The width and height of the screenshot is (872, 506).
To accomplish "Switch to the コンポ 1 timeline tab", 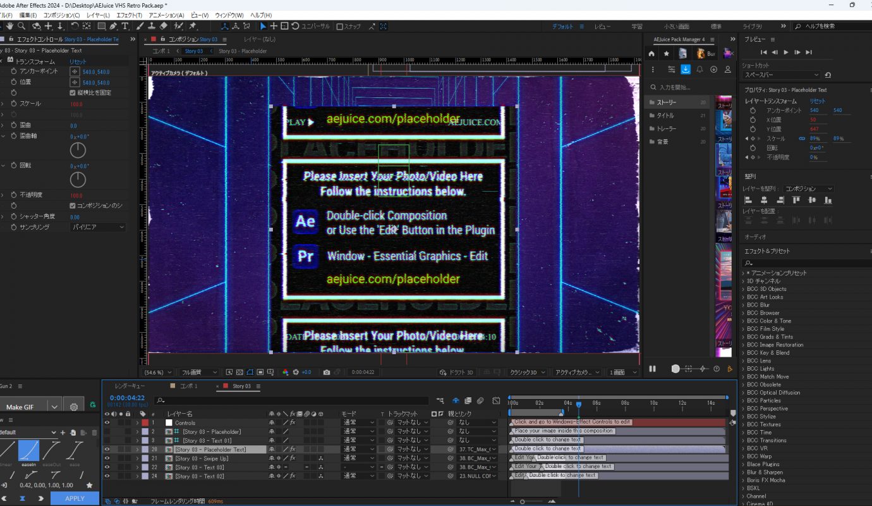I will [188, 386].
